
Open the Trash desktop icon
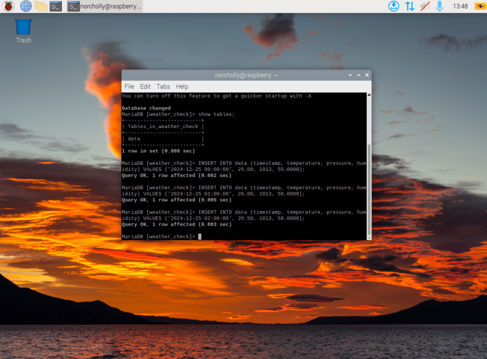tap(23, 30)
